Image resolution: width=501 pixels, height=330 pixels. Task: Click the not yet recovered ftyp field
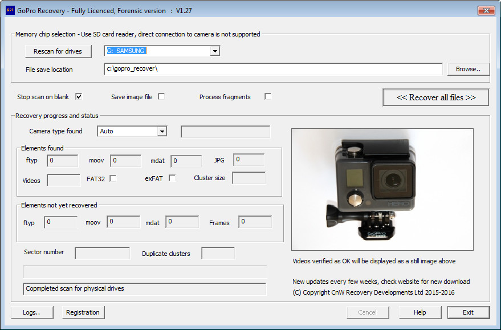pyautogui.click(x=61, y=222)
